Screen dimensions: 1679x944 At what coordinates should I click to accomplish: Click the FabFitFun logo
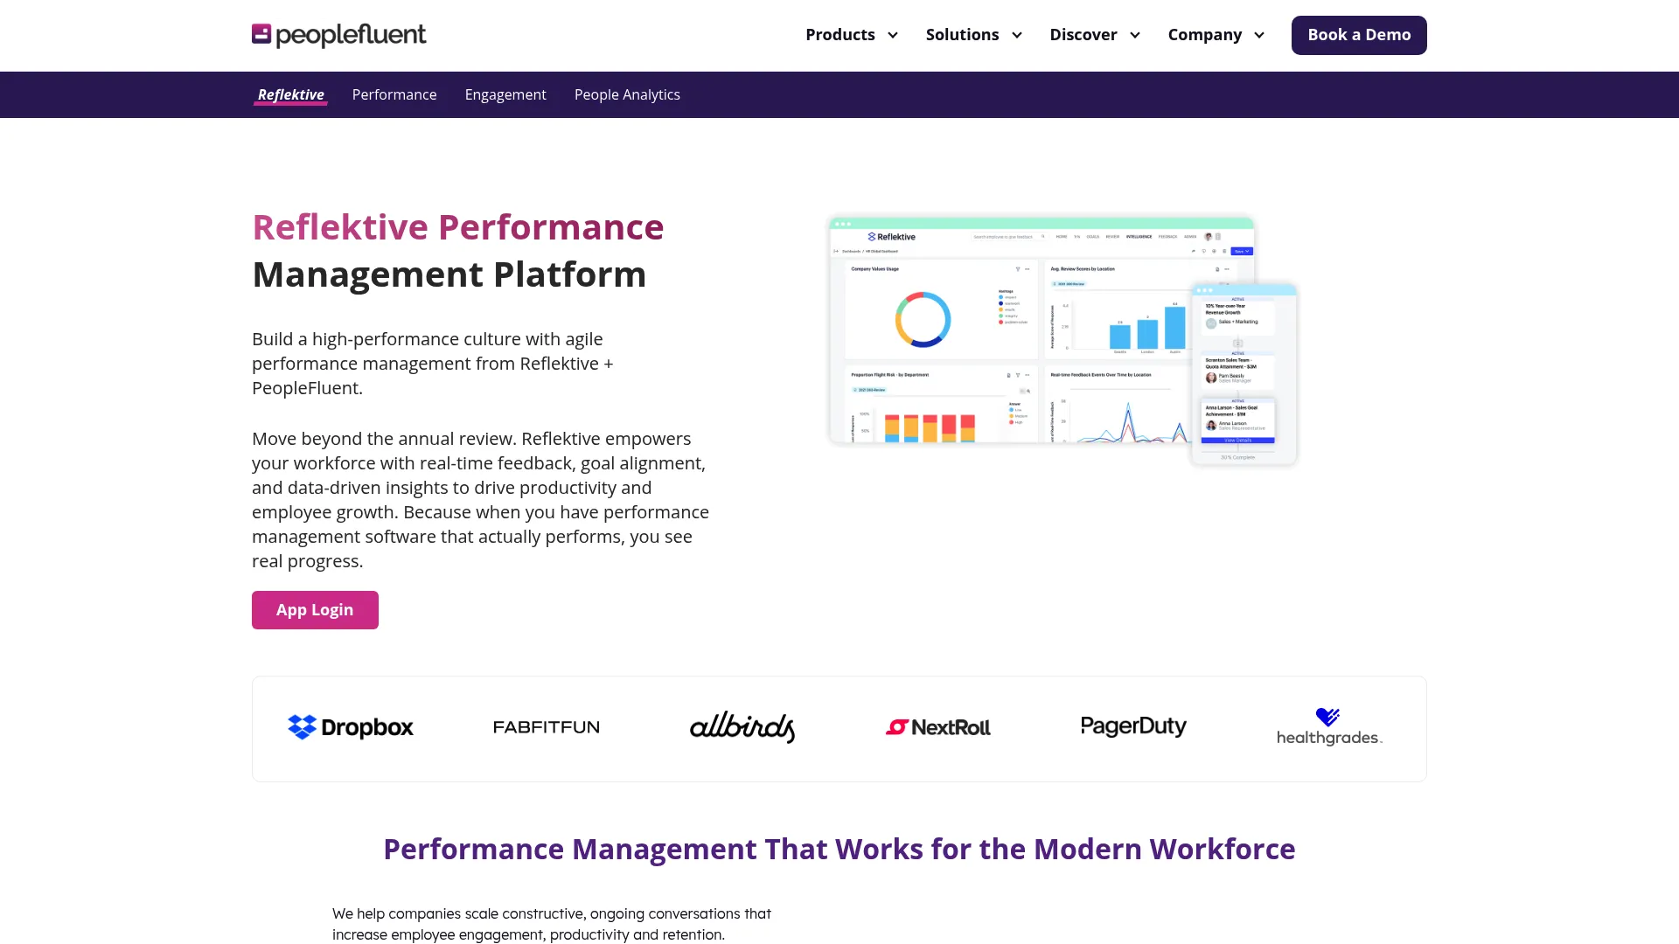[x=547, y=727]
